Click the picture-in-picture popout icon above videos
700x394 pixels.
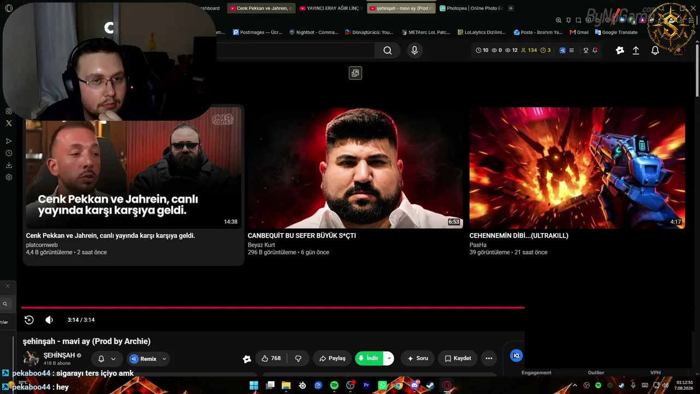point(355,73)
